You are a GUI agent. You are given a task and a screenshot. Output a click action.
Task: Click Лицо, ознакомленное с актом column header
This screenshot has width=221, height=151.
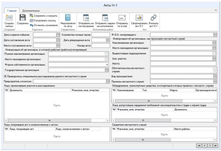tap(78, 129)
